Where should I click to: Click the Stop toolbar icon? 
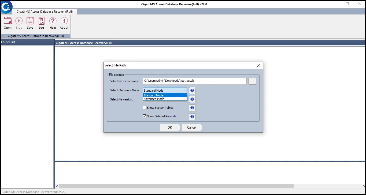19,21
